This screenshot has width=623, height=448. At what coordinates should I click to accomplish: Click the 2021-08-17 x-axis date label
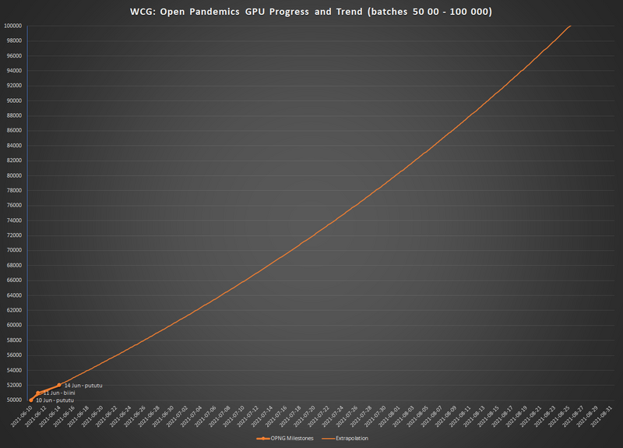click(x=502, y=416)
